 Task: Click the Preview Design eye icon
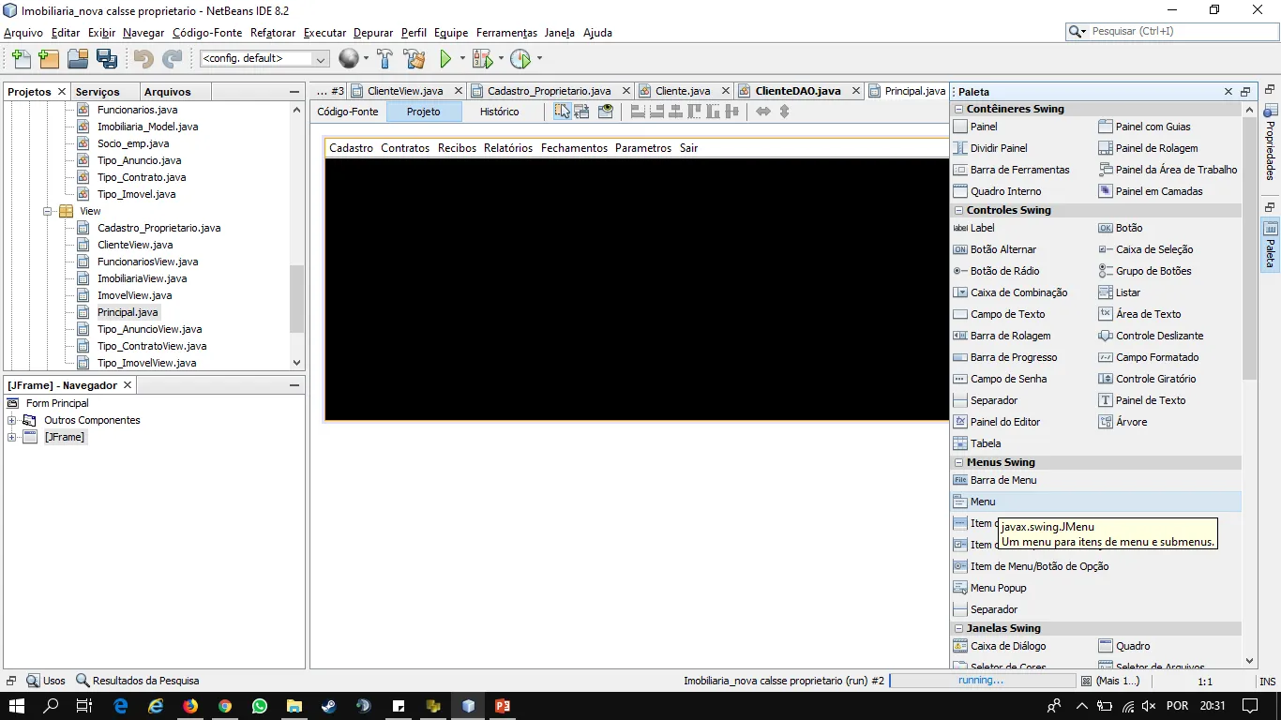tap(606, 112)
